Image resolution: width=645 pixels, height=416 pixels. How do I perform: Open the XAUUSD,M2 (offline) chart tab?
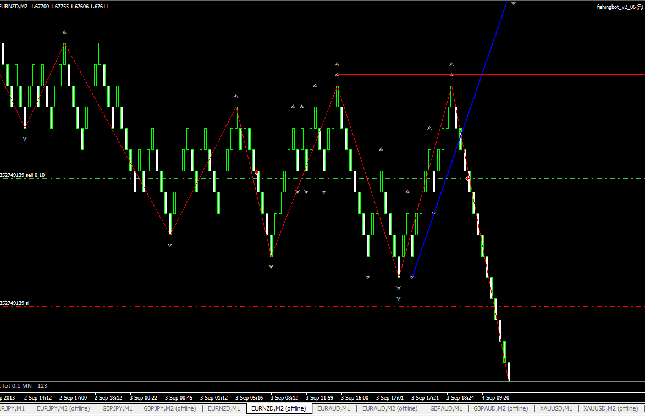tap(610, 408)
